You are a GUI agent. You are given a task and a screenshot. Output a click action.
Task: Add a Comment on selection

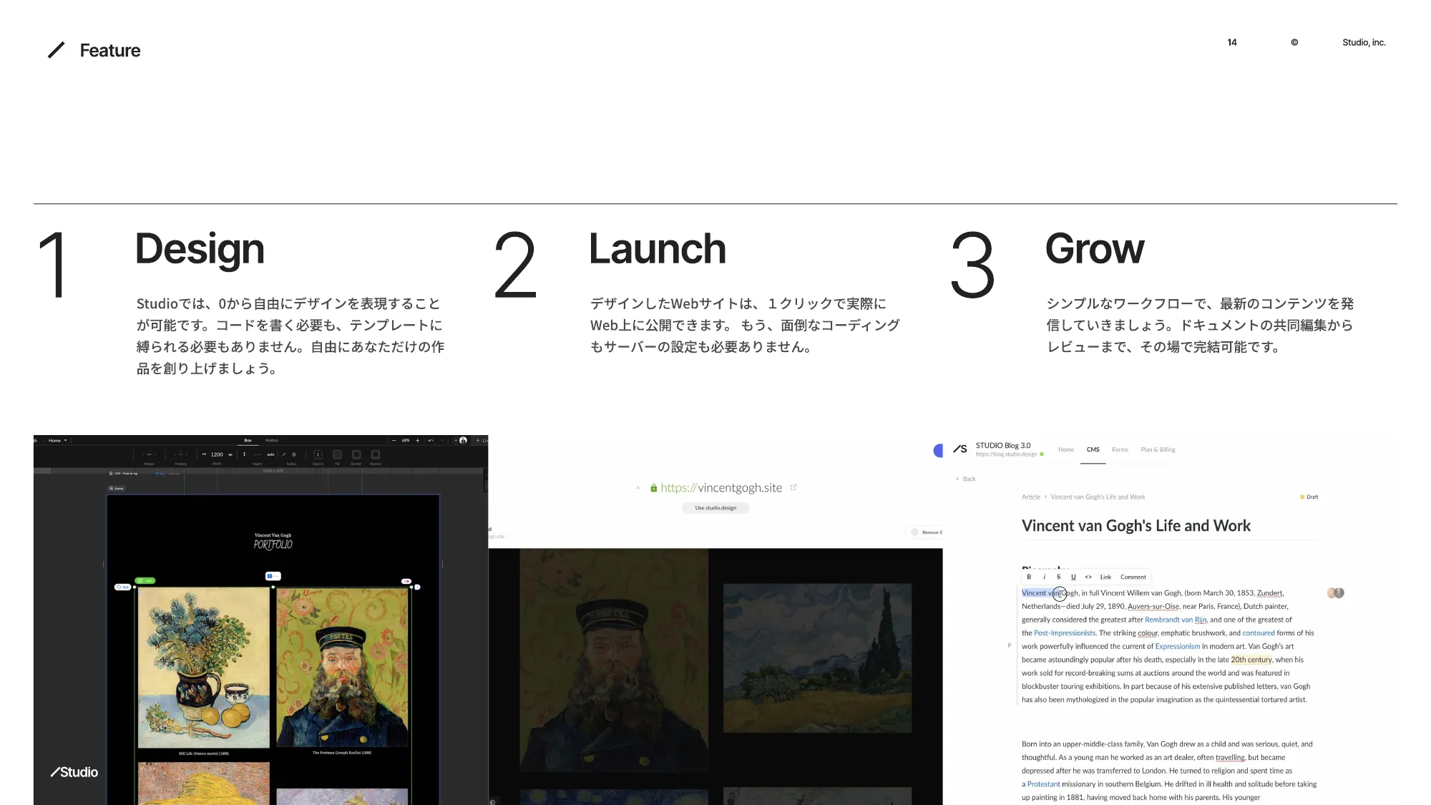click(1133, 577)
